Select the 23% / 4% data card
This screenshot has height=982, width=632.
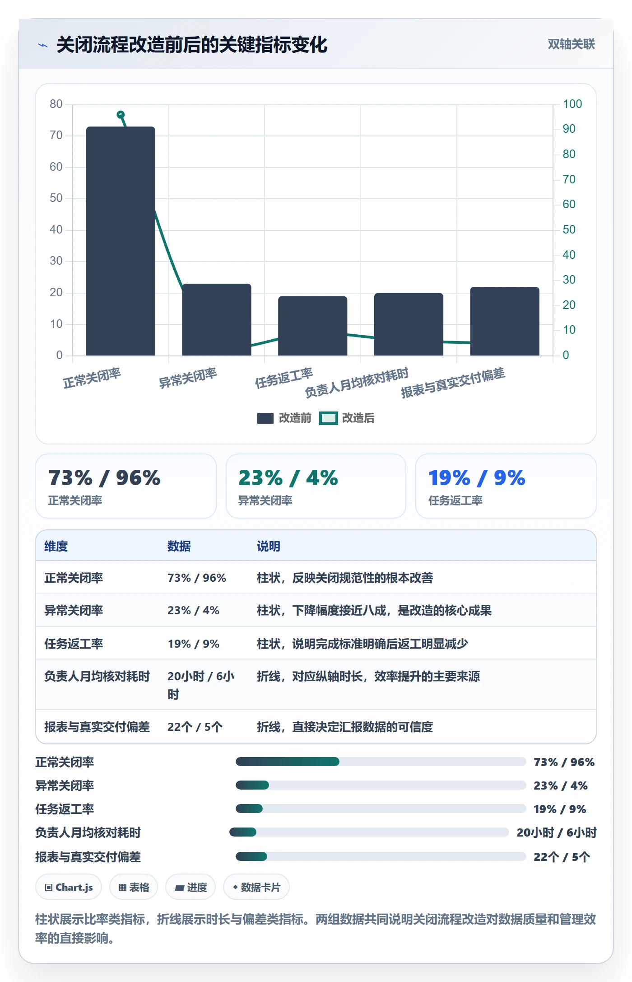click(316, 486)
